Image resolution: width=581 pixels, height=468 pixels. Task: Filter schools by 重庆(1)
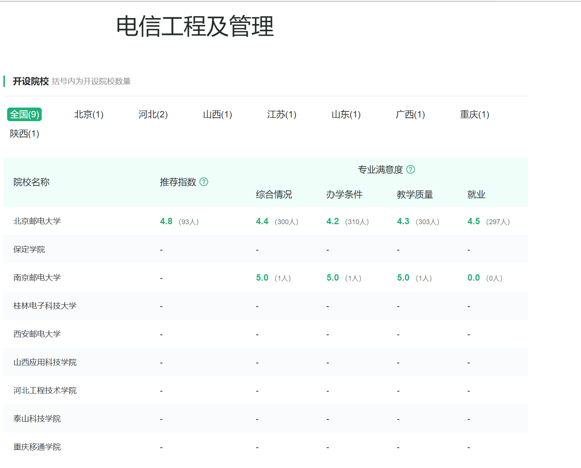(474, 114)
